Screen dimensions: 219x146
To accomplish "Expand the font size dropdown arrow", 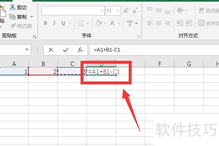I will pos(118,11).
